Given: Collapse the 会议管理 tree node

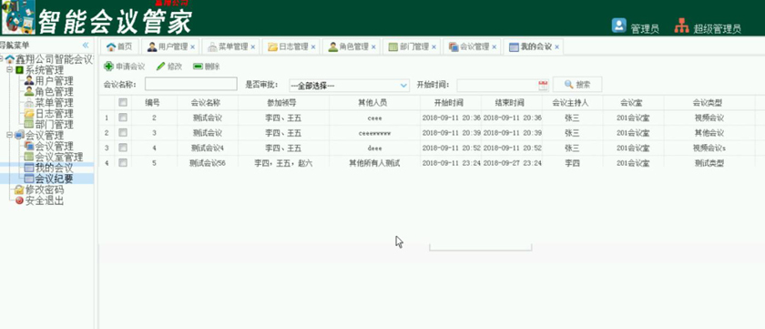Looking at the screenshot, I should click(x=9, y=135).
